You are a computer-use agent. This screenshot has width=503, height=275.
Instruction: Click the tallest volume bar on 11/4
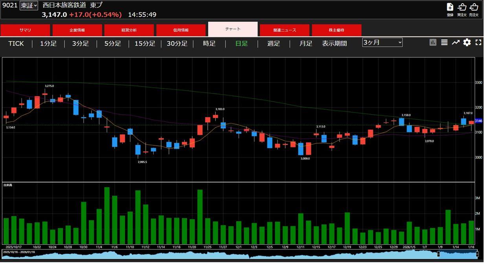107,216
